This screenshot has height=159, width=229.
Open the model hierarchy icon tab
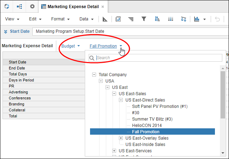coord(19,6)
